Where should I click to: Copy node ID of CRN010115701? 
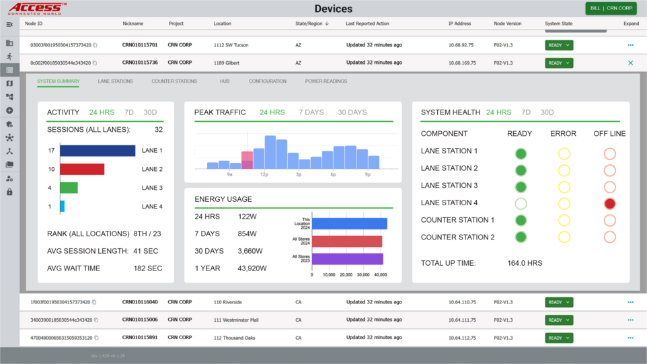pyautogui.click(x=96, y=45)
